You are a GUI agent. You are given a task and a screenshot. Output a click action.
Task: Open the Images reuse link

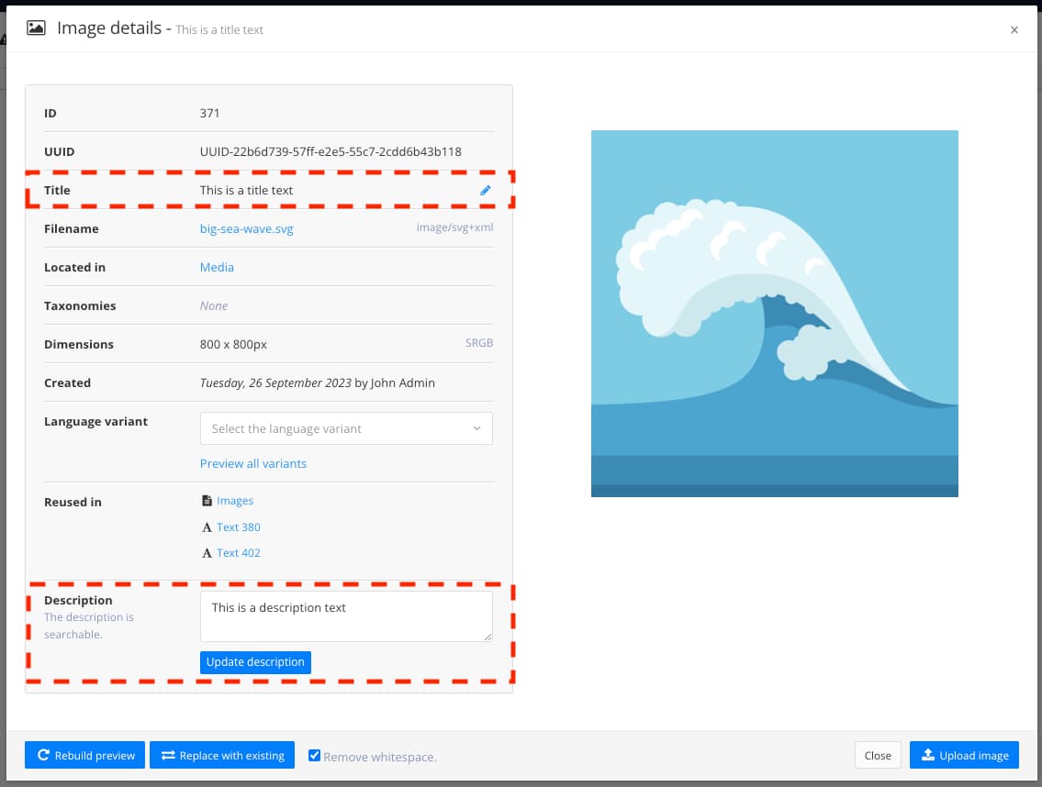(235, 501)
